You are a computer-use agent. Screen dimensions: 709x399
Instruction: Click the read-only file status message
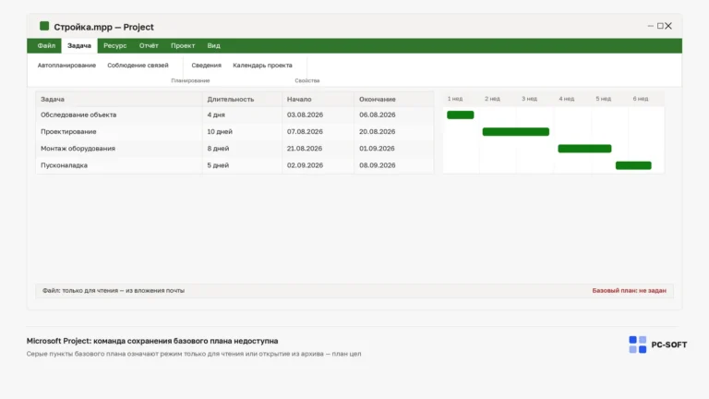click(114, 290)
